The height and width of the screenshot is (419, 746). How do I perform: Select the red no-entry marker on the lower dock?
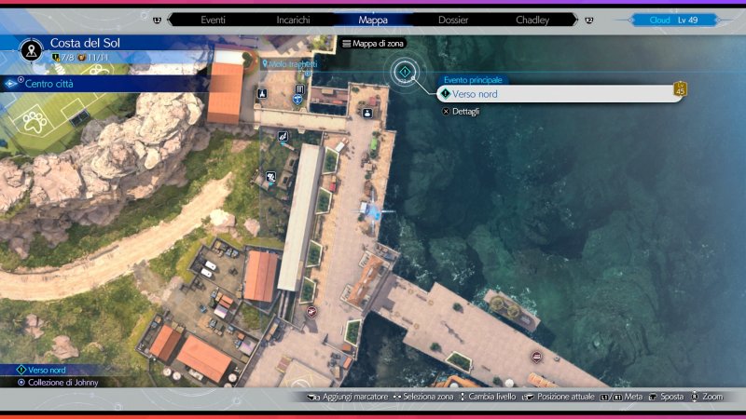[x=536, y=357]
